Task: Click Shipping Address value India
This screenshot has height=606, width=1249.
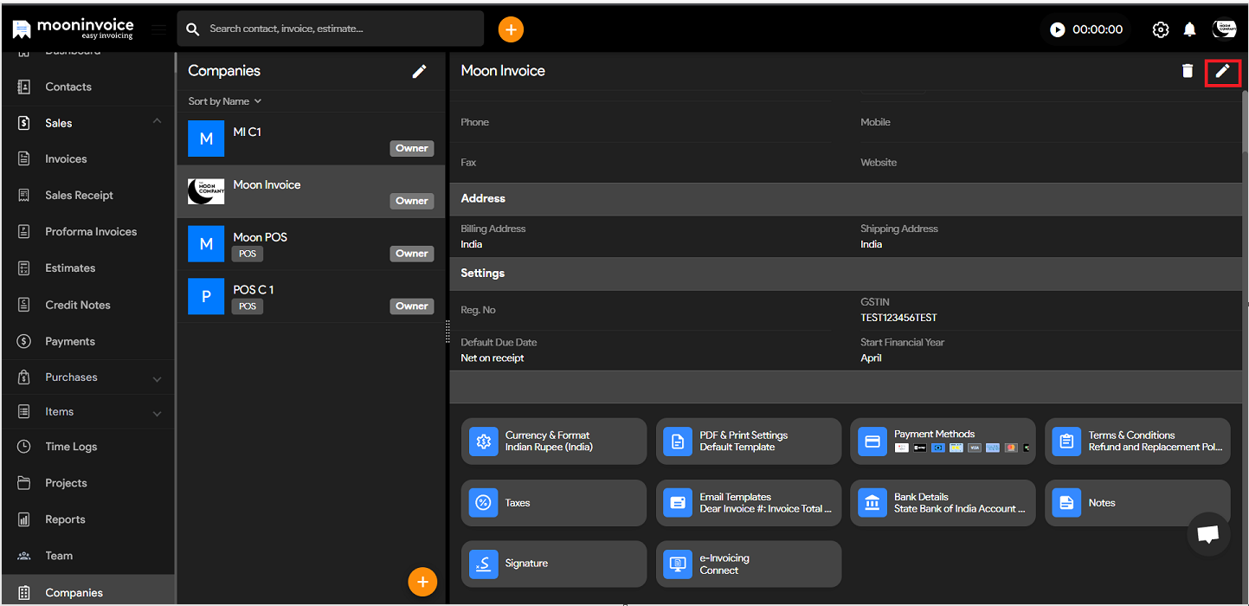Action: (x=872, y=244)
